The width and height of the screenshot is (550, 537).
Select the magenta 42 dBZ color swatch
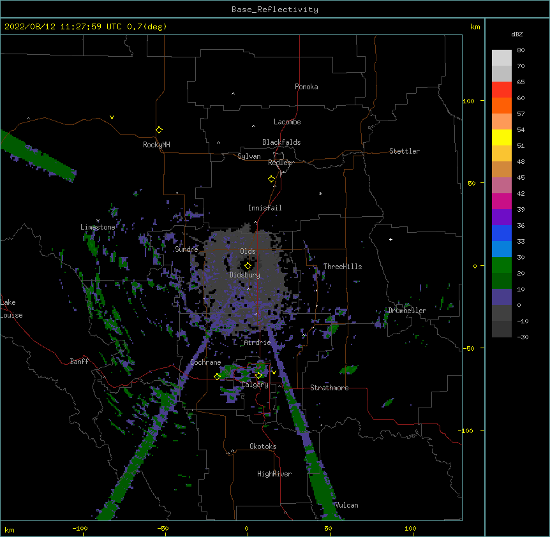pos(502,201)
